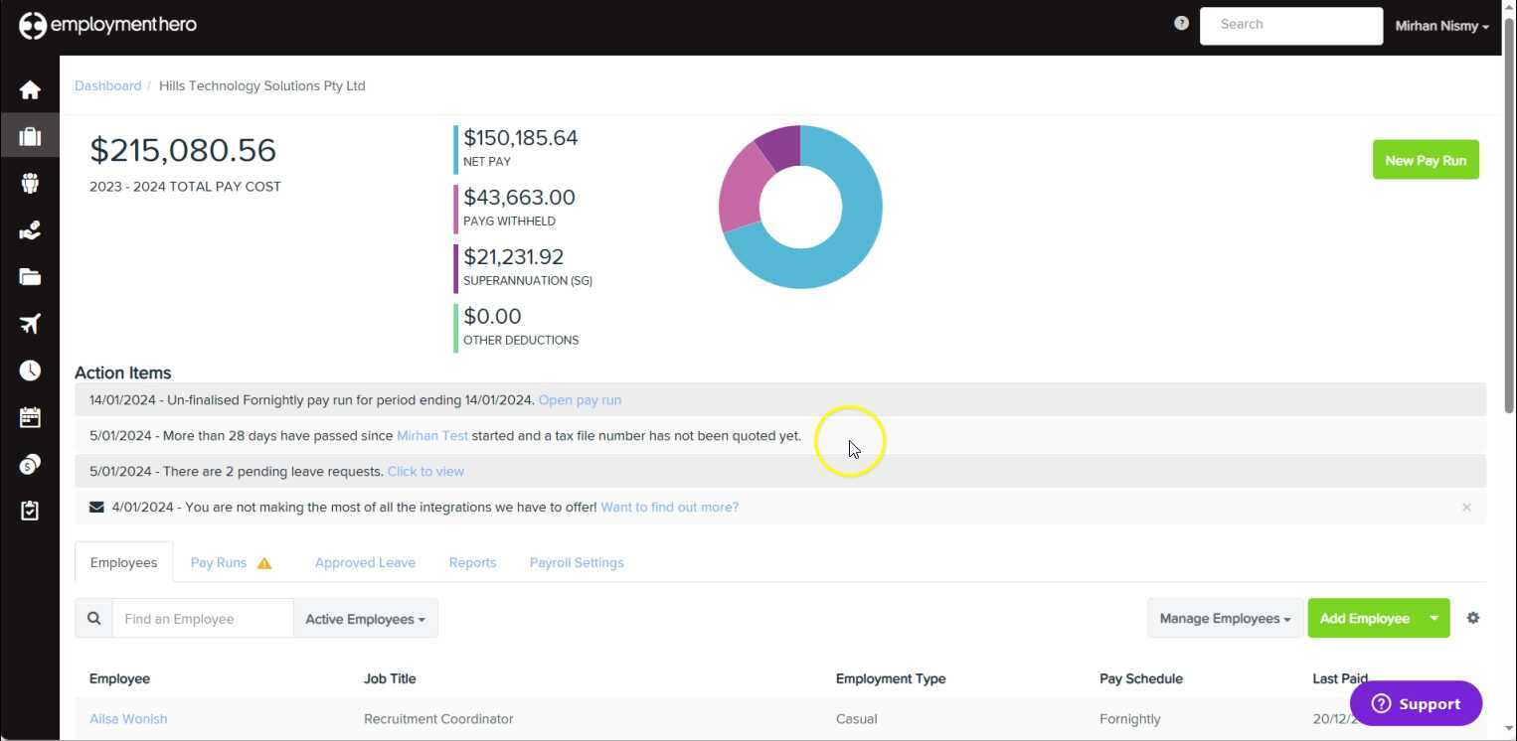Open the Employees people icon in sidebar

click(x=30, y=183)
